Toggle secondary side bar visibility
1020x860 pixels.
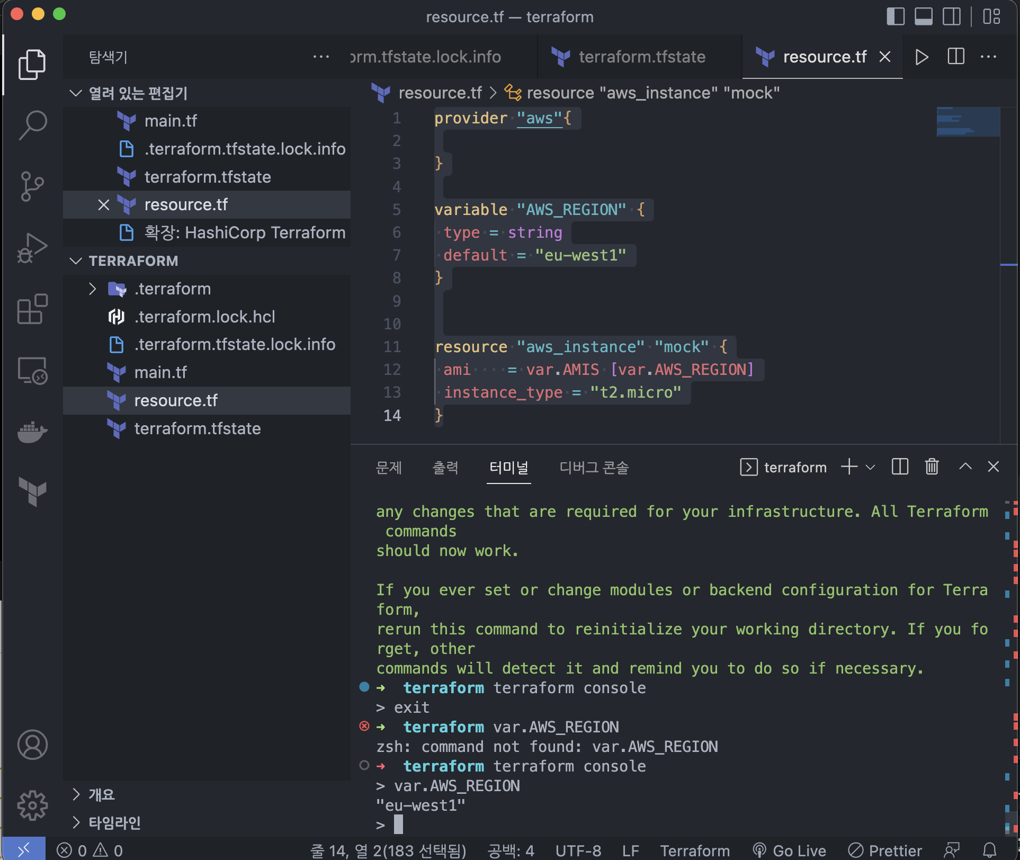[x=952, y=16]
